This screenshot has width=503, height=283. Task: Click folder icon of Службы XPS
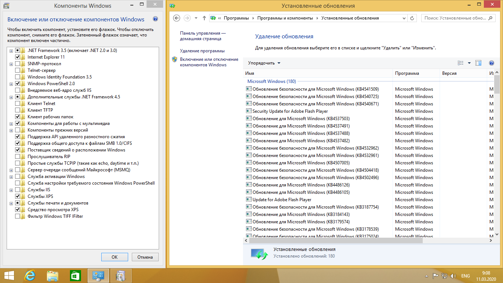click(x=23, y=196)
